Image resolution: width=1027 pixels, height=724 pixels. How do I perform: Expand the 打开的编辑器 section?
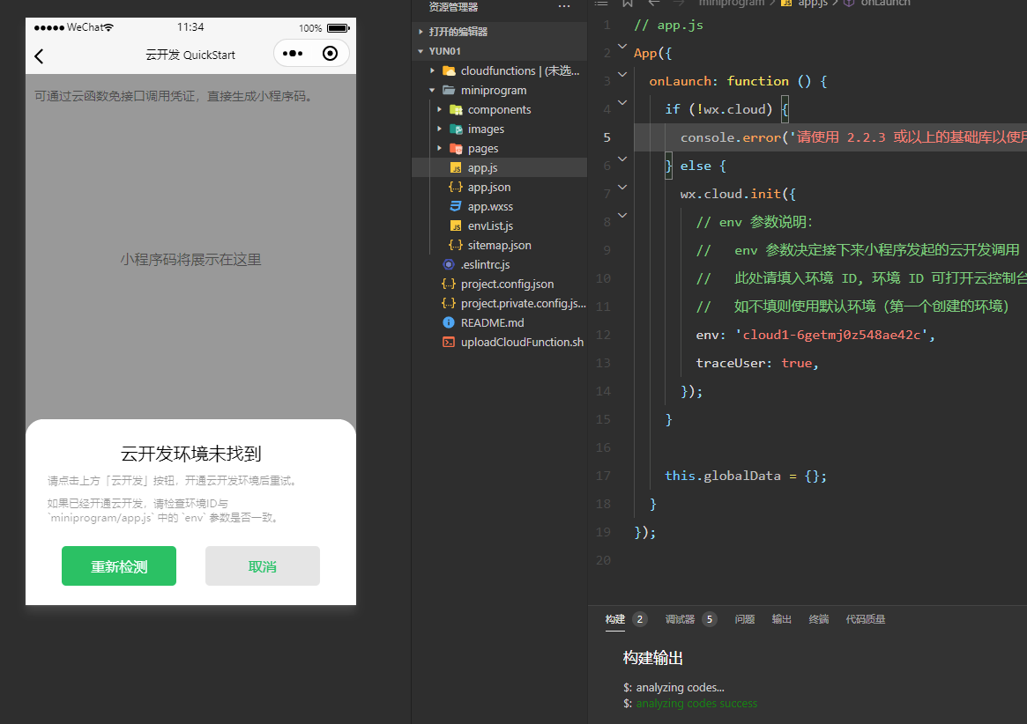420,32
